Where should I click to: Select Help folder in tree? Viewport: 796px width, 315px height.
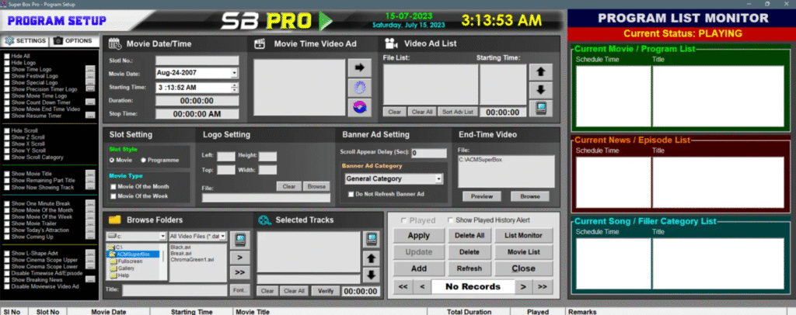[124, 275]
